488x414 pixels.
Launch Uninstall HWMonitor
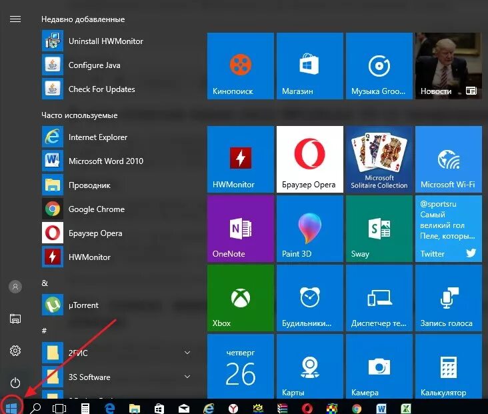[x=93, y=41]
